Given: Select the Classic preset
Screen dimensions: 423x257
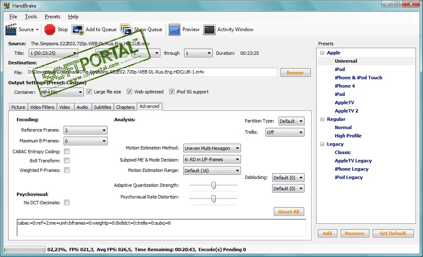Looking at the screenshot, I should [x=343, y=152].
